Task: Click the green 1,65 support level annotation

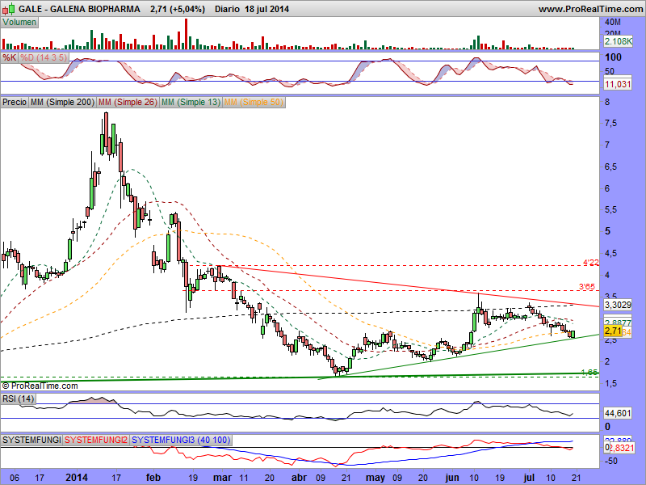Action: (589, 372)
